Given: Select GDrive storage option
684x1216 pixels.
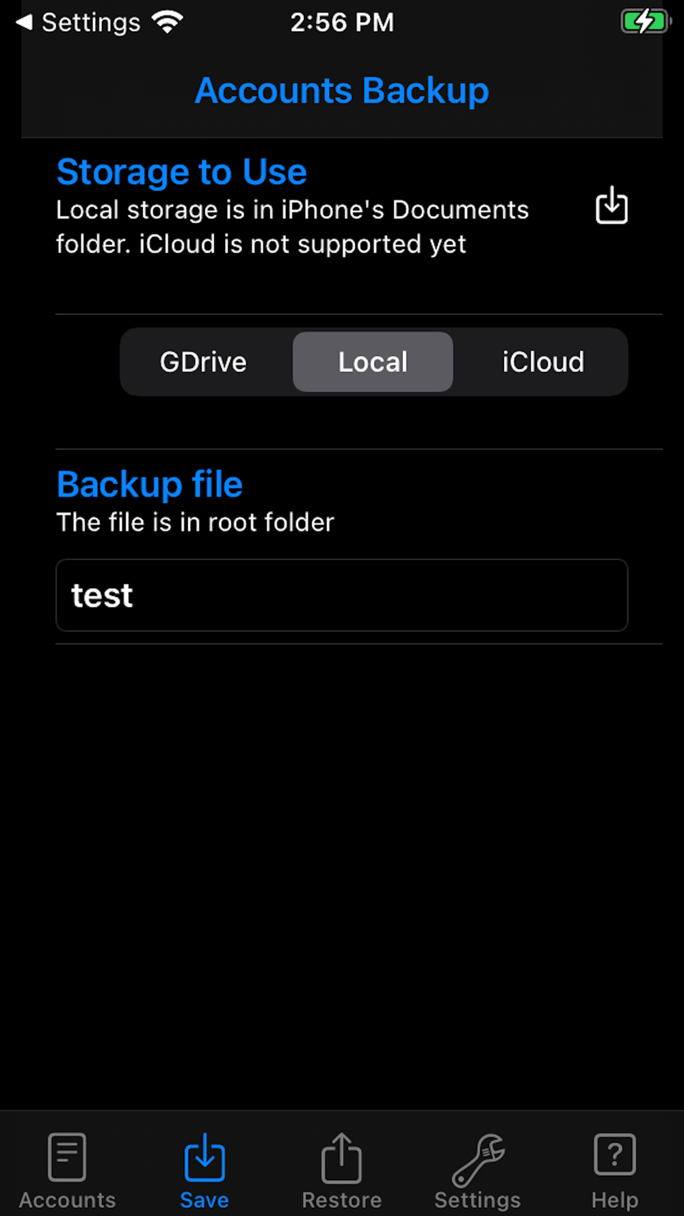Looking at the screenshot, I should tap(204, 362).
